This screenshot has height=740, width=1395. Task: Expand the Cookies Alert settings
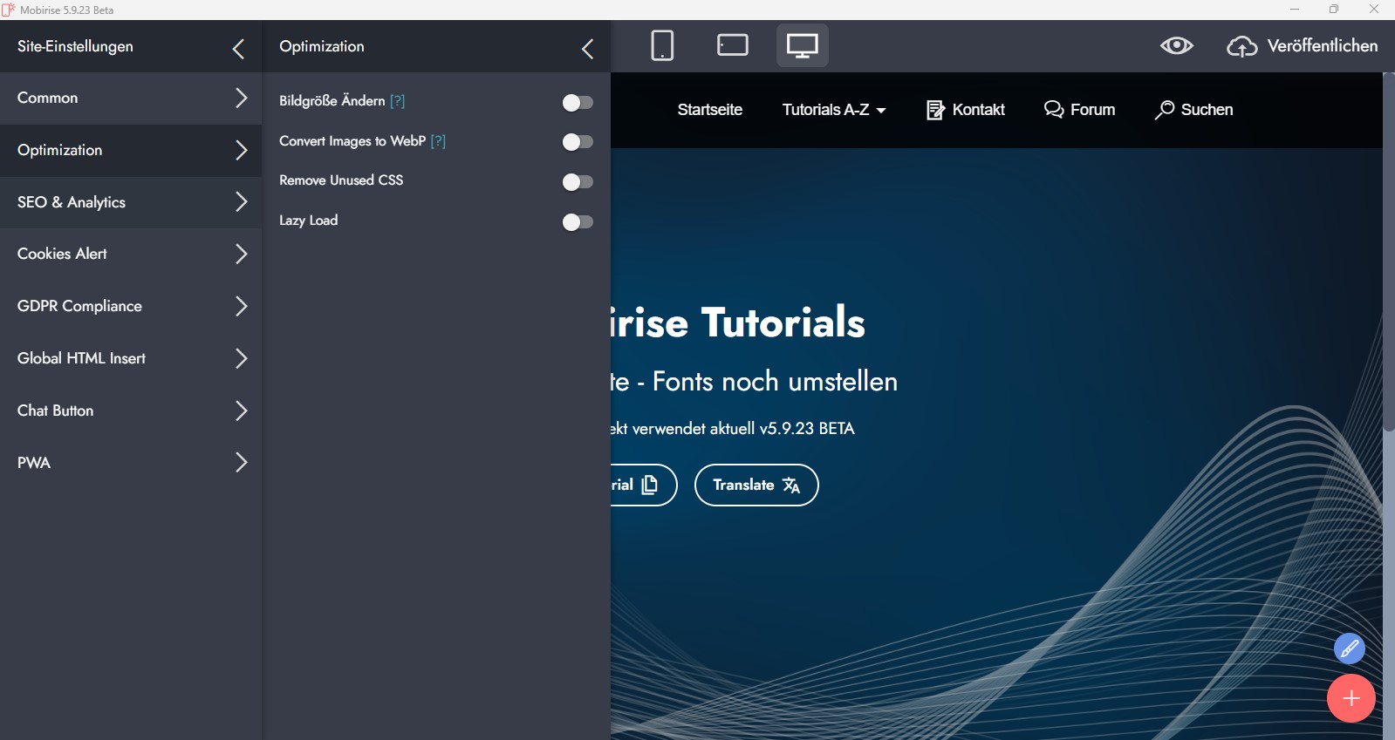[x=131, y=255]
